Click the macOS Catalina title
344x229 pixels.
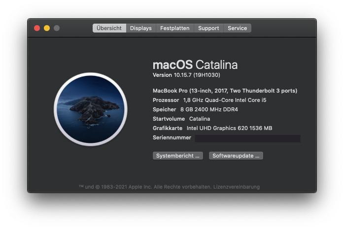[x=195, y=65]
